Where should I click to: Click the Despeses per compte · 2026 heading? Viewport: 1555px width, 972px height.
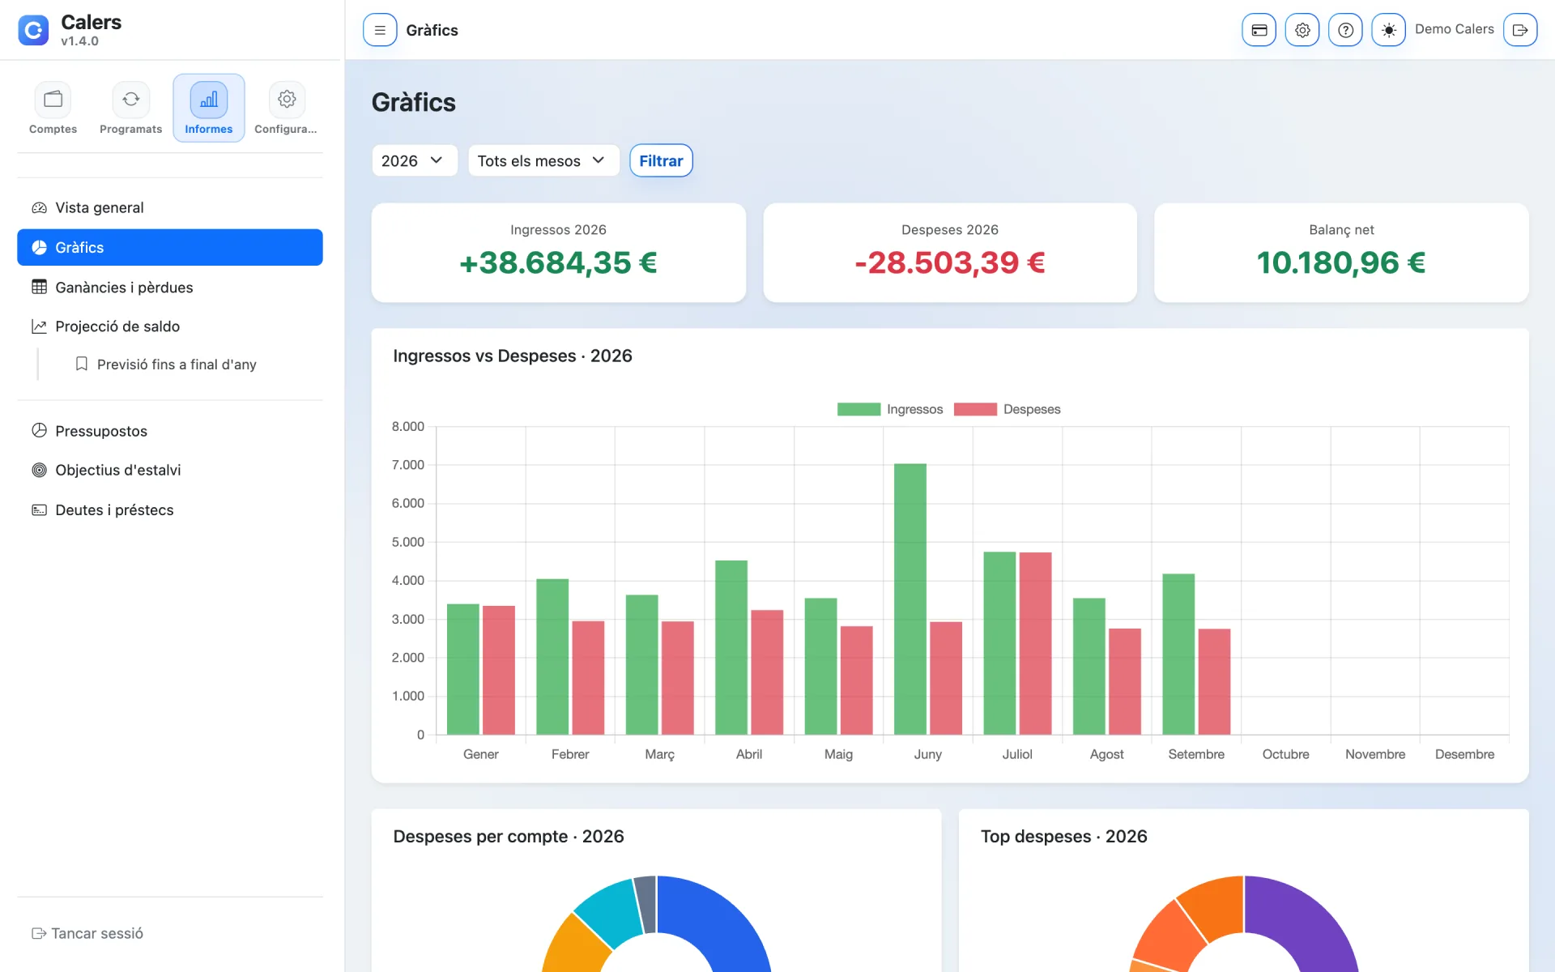click(509, 836)
